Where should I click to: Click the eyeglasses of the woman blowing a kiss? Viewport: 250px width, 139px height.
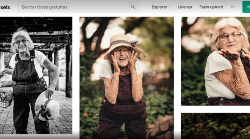click(230, 36)
